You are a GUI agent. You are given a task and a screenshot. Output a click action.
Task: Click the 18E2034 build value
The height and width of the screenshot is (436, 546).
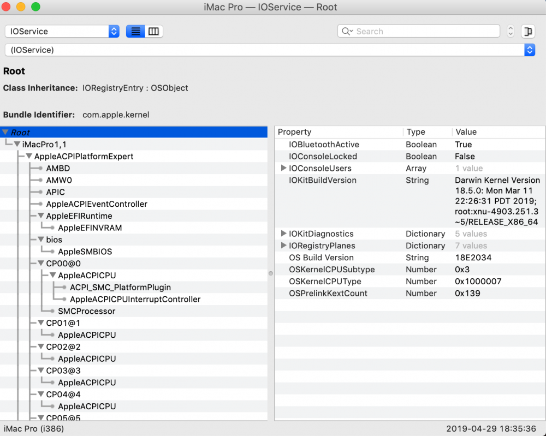coord(473,258)
